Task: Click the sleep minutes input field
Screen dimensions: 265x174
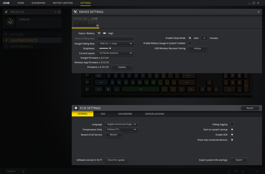Action: [x=204, y=38]
